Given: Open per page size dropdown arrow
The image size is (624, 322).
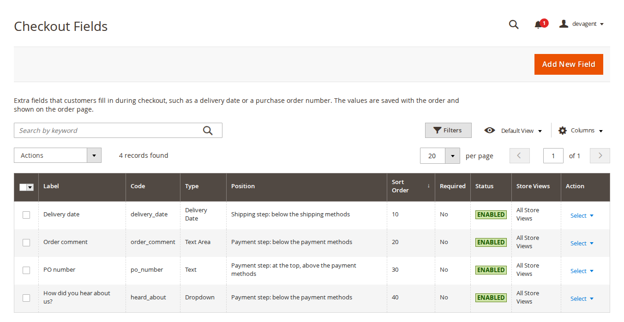Looking at the screenshot, I should [453, 156].
